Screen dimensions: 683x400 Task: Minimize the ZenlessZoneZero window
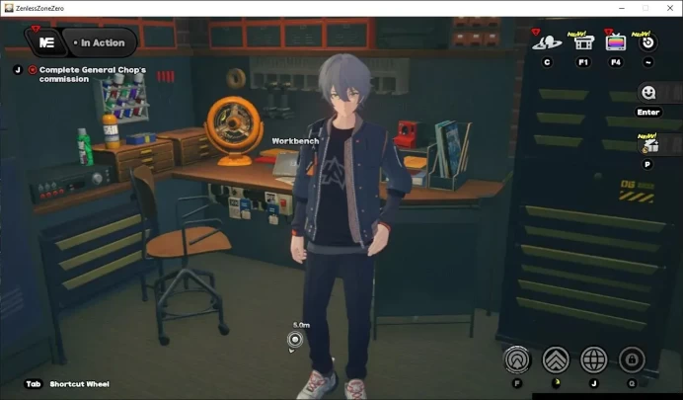622,8
